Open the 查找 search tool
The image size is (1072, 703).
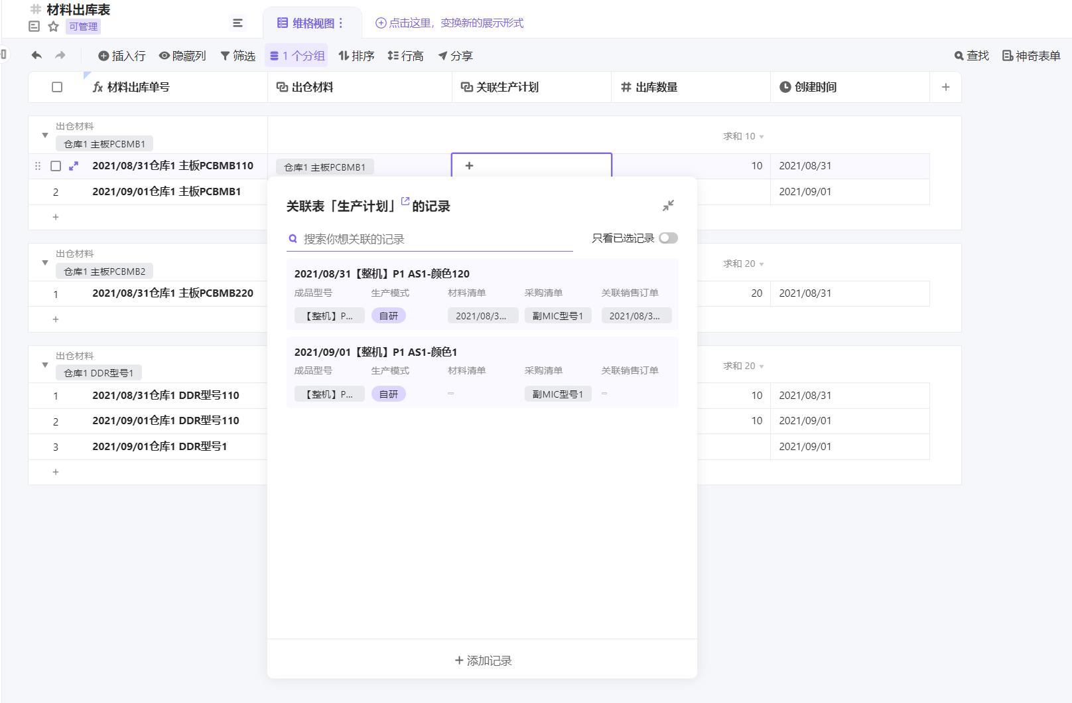971,56
